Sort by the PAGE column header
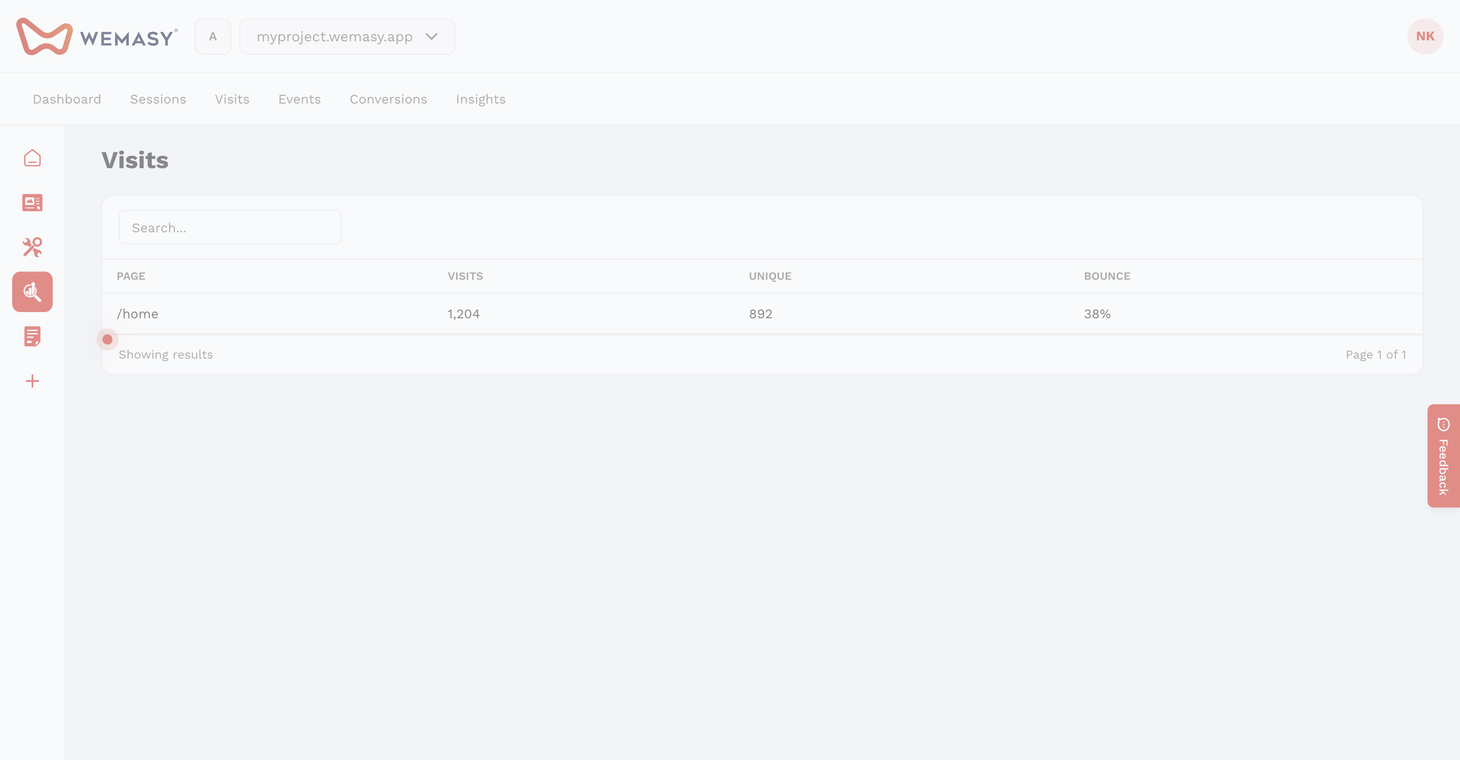The height and width of the screenshot is (760, 1460). coord(131,276)
